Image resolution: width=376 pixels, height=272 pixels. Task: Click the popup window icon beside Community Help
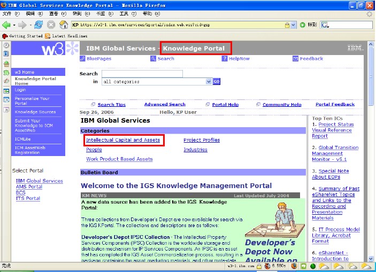point(258,105)
